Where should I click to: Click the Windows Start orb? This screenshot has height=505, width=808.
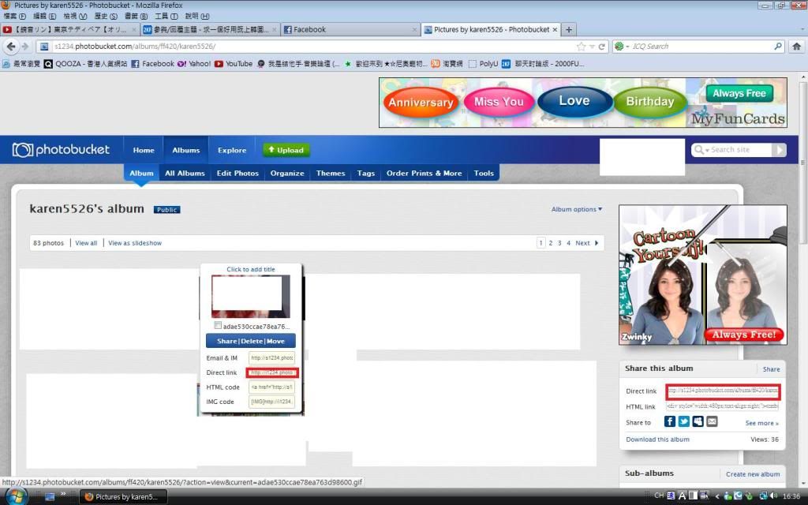pyautogui.click(x=16, y=496)
